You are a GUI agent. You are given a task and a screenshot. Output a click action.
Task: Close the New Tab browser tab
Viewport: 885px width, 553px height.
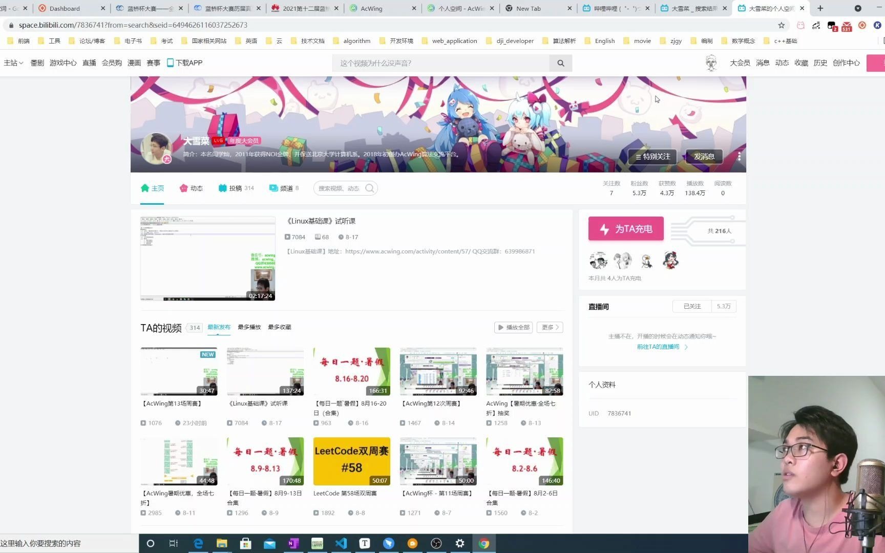[570, 8]
